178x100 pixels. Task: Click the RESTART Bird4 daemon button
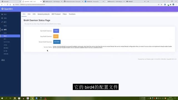point(57,42)
